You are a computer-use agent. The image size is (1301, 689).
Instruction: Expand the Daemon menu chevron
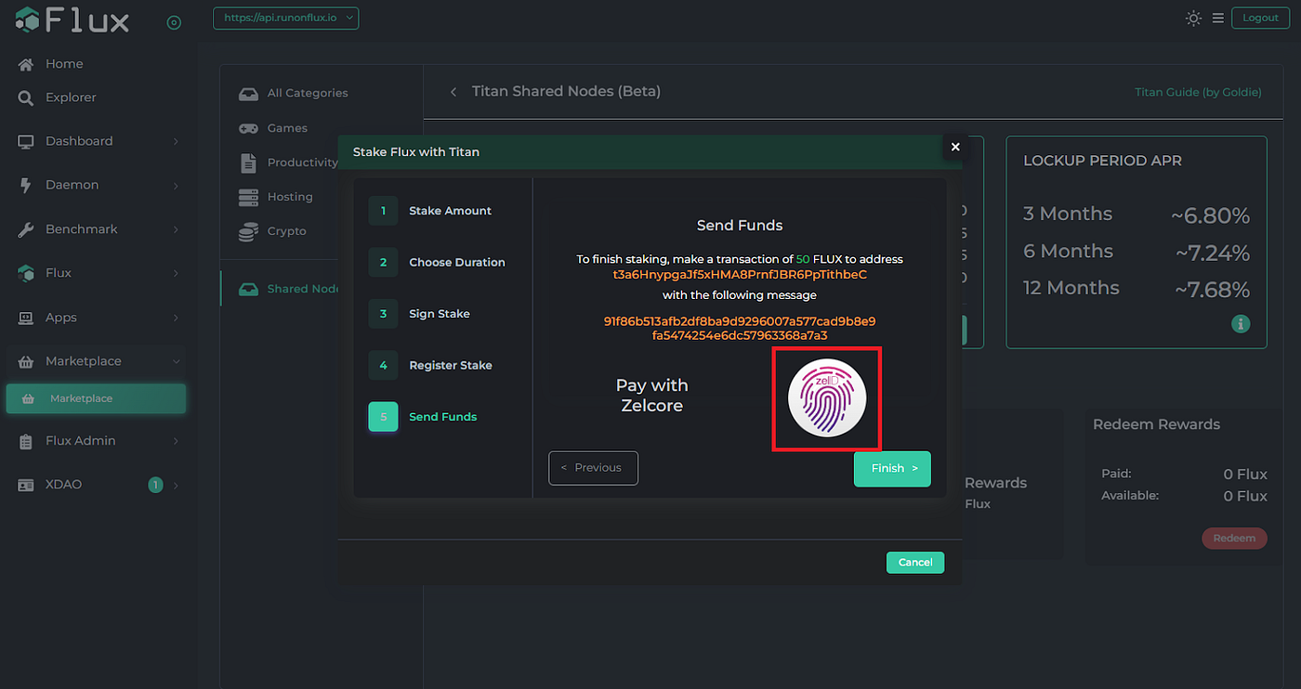pos(176,186)
